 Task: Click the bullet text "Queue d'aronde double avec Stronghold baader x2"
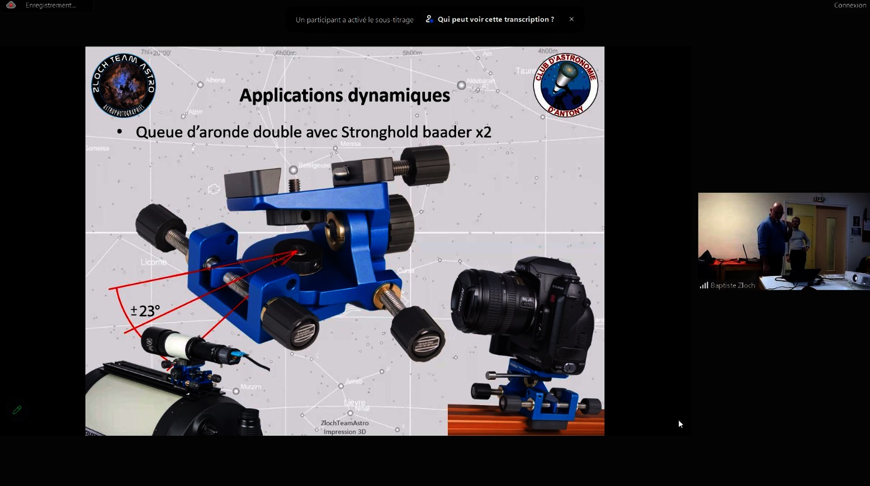point(314,132)
